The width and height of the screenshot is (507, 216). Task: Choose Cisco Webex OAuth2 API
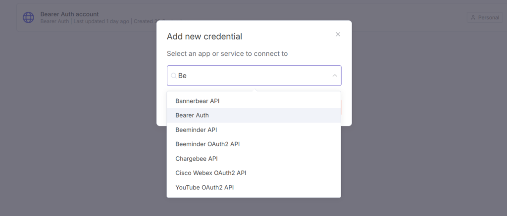coord(210,173)
